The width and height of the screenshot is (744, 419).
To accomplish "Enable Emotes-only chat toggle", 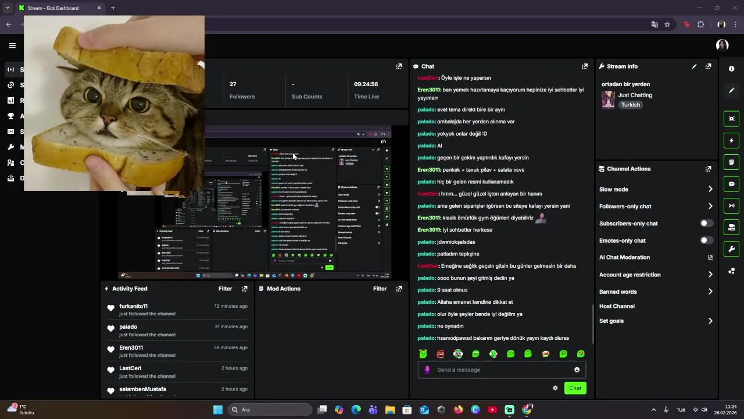I will point(706,240).
